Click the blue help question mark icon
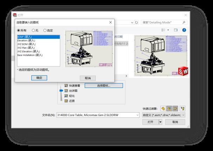Viewport: 213px width, 151px height. coord(184,30)
